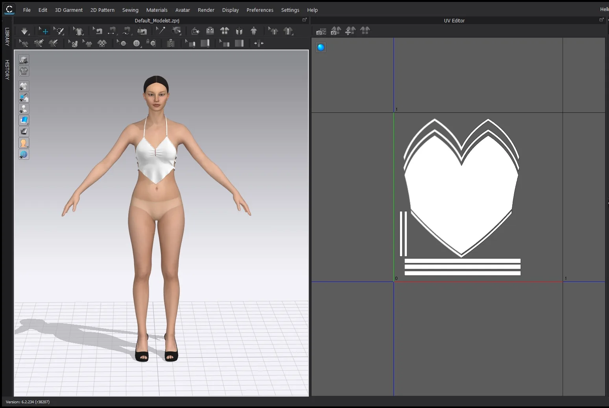Select the Zipper tool
This screenshot has width=609, height=408.
pos(170,43)
